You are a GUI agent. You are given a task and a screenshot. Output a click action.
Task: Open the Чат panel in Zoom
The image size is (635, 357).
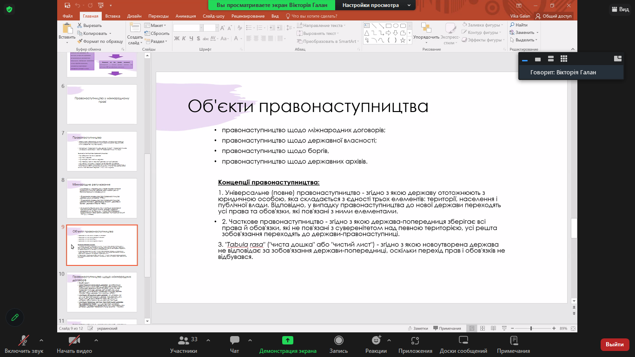coord(235,341)
